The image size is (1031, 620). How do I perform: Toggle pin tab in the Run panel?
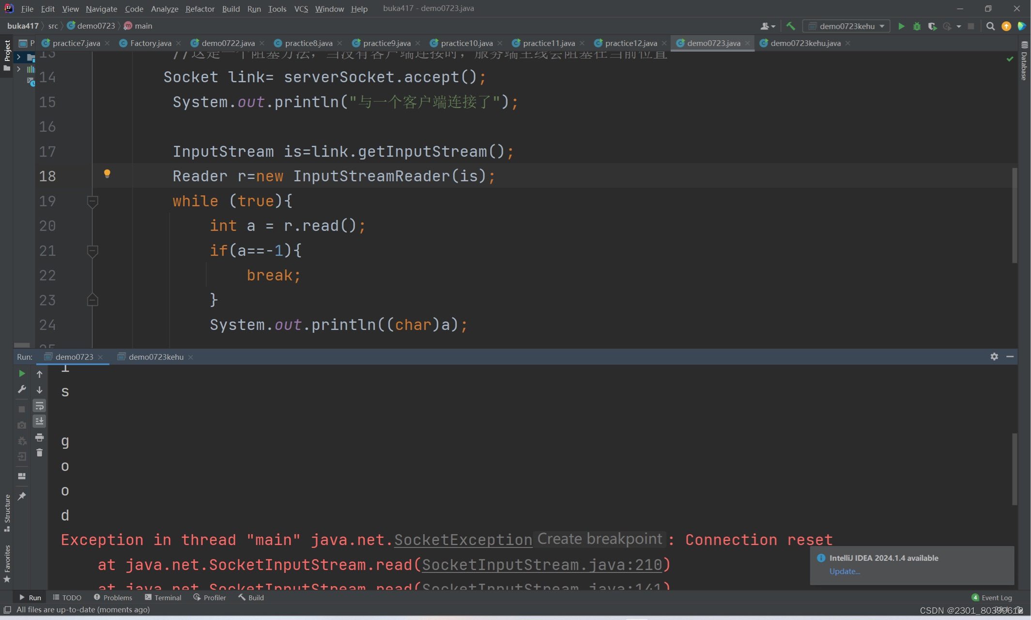coord(22,496)
